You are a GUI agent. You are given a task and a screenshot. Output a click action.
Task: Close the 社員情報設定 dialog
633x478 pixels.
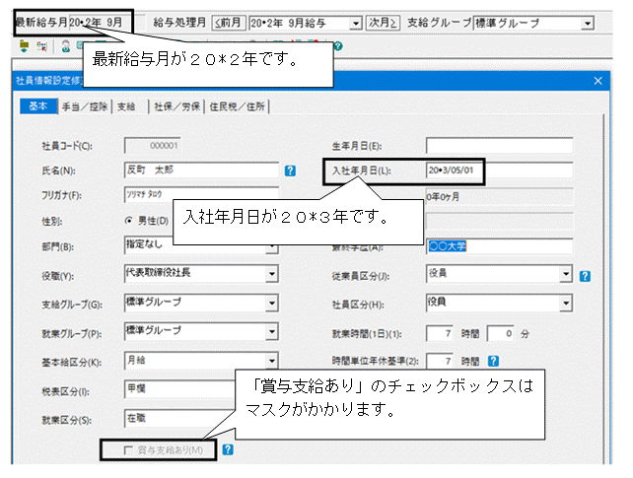click(598, 81)
